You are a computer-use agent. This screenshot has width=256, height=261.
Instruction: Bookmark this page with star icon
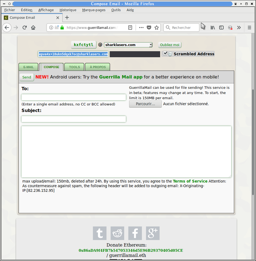157,28
